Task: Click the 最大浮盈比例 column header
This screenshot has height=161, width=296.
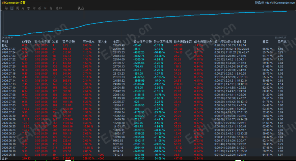Action: pyautogui.click(x=203, y=42)
